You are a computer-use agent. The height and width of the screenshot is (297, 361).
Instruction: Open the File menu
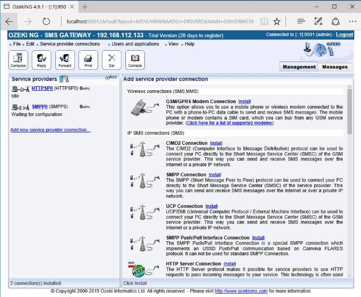[17, 44]
